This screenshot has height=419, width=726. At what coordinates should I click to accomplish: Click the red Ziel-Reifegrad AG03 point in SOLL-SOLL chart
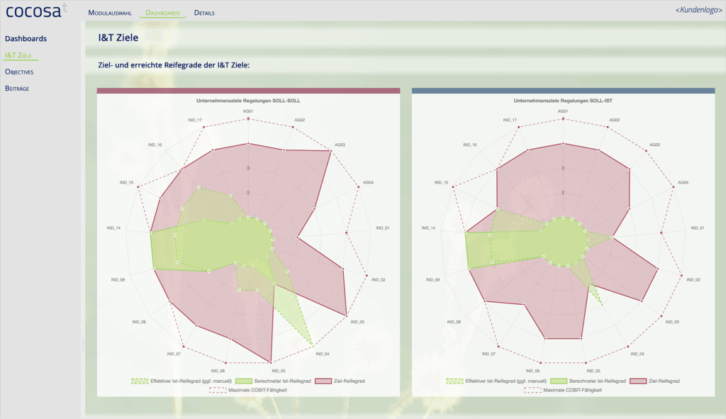330,151
